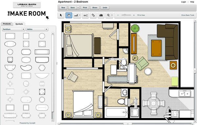Click the zoom level slider handle
The height and width of the screenshot is (125, 197).
[x=125, y=15]
